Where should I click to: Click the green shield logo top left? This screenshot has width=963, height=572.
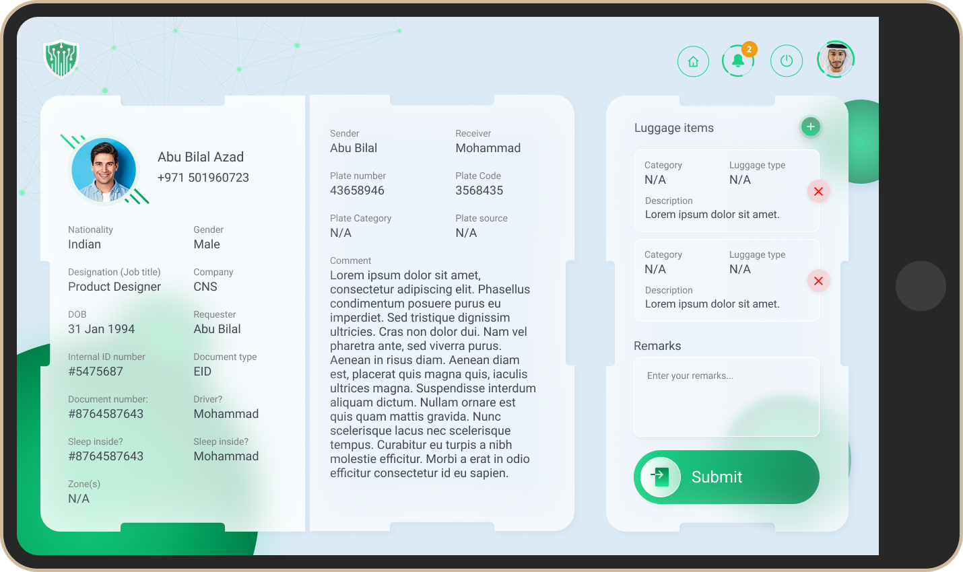(x=61, y=59)
